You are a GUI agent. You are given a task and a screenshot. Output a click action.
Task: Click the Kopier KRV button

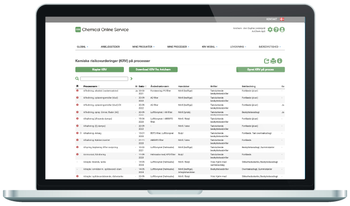[99, 69]
